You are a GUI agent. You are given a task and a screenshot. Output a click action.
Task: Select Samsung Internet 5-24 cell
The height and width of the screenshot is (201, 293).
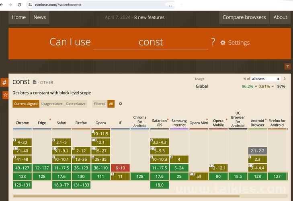tap(179, 168)
